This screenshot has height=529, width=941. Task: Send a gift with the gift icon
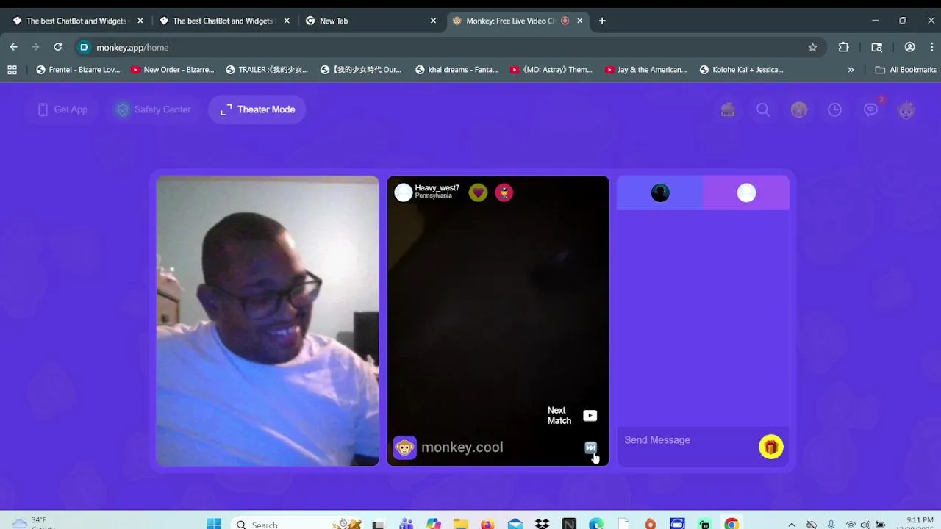[x=771, y=447]
